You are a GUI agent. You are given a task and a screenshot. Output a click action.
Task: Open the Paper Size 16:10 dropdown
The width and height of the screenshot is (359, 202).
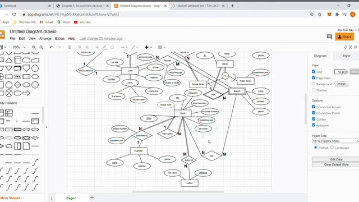[335, 141]
